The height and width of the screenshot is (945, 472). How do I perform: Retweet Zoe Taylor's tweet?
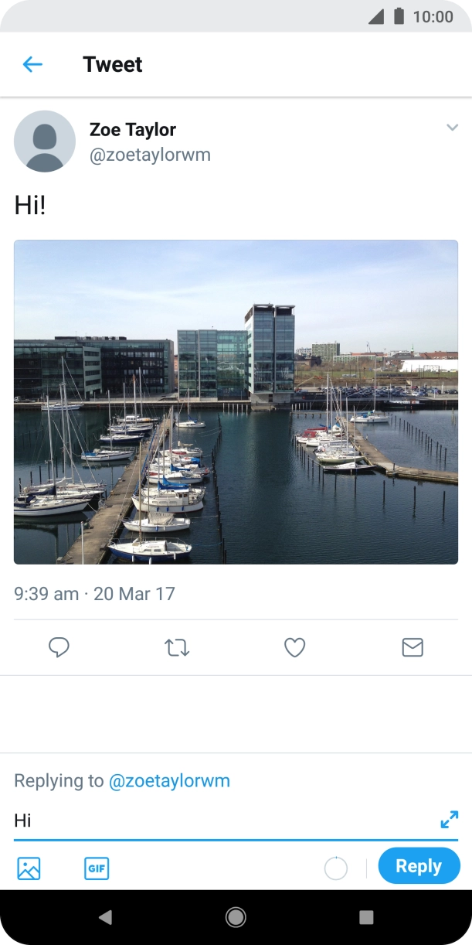pos(177,647)
